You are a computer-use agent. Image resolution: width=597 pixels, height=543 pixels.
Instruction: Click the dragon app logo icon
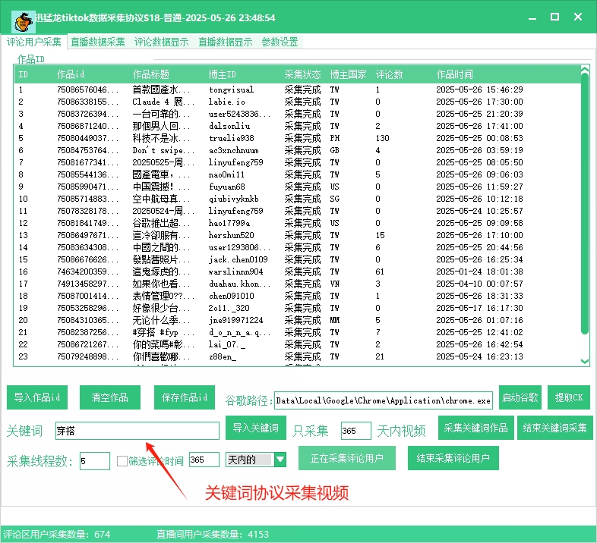[x=24, y=22]
